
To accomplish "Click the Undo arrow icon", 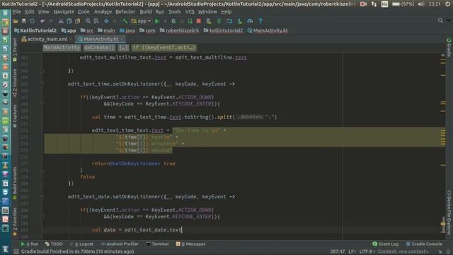I will coord(42,21).
